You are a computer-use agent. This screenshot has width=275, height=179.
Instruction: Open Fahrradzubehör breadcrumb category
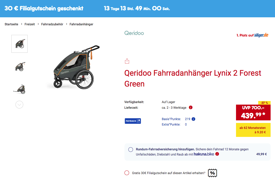(52, 24)
